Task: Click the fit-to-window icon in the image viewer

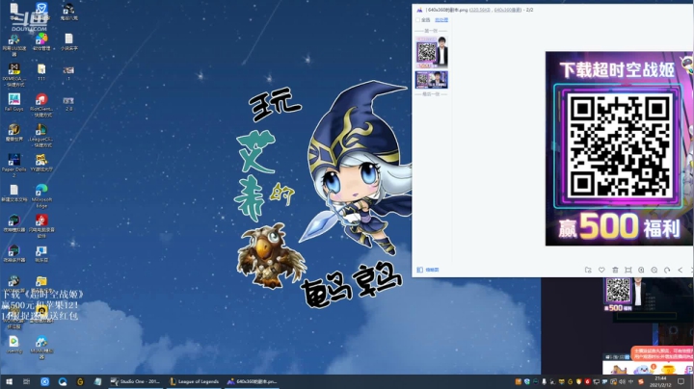Action: [628, 270]
